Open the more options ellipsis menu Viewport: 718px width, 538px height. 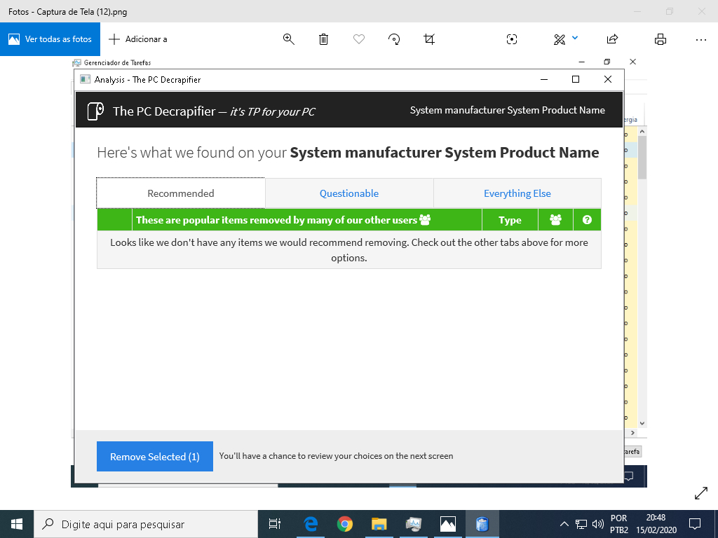pos(700,40)
